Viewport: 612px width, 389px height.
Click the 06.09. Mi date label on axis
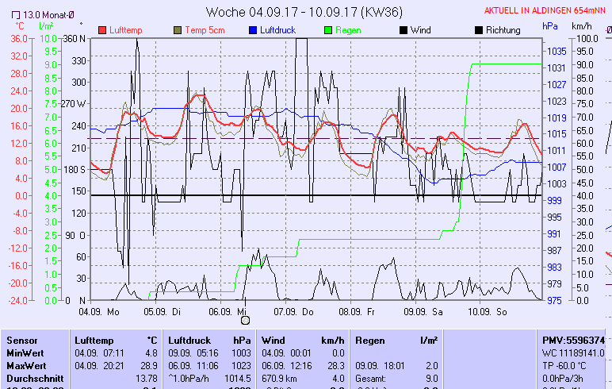click(231, 311)
